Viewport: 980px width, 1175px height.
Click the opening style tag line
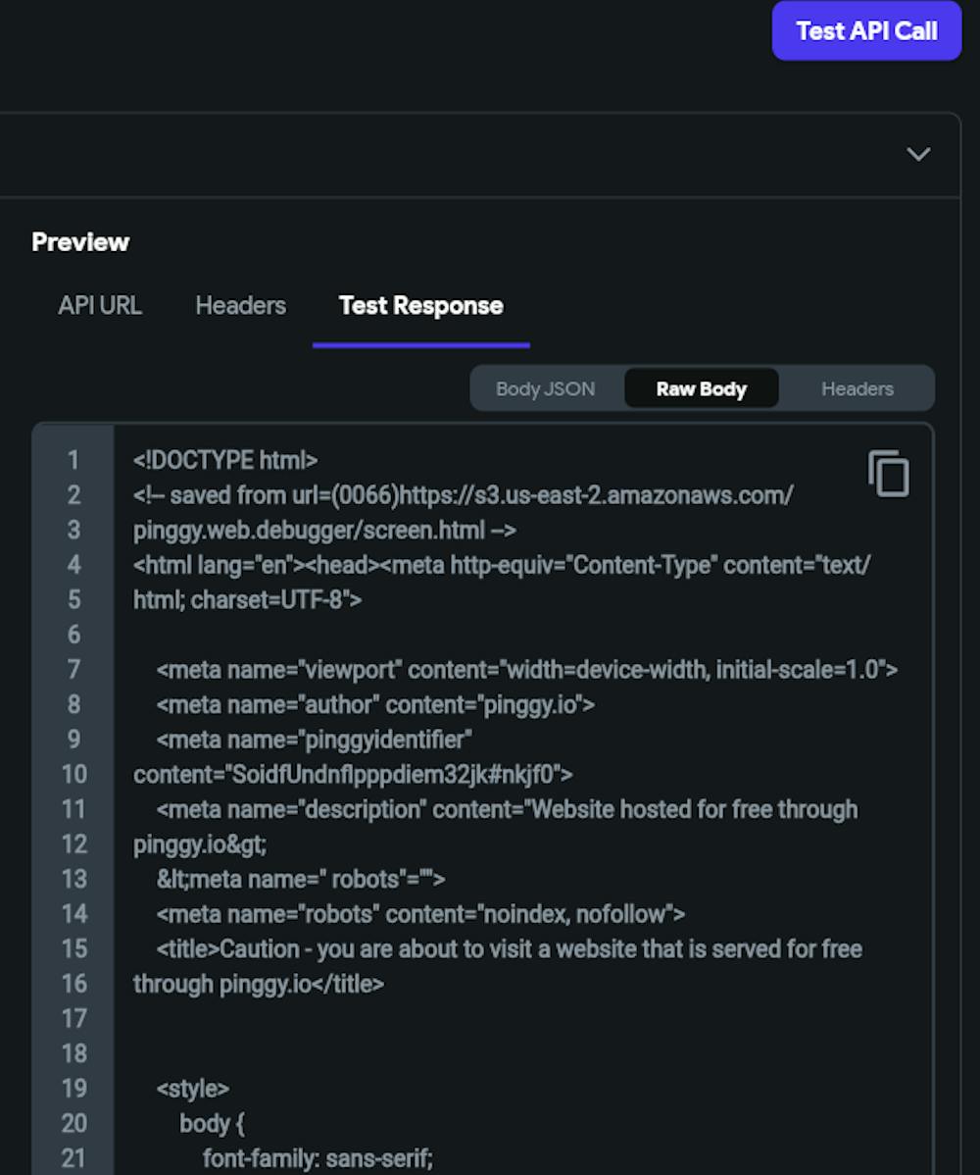pyautogui.click(x=192, y=1089)
